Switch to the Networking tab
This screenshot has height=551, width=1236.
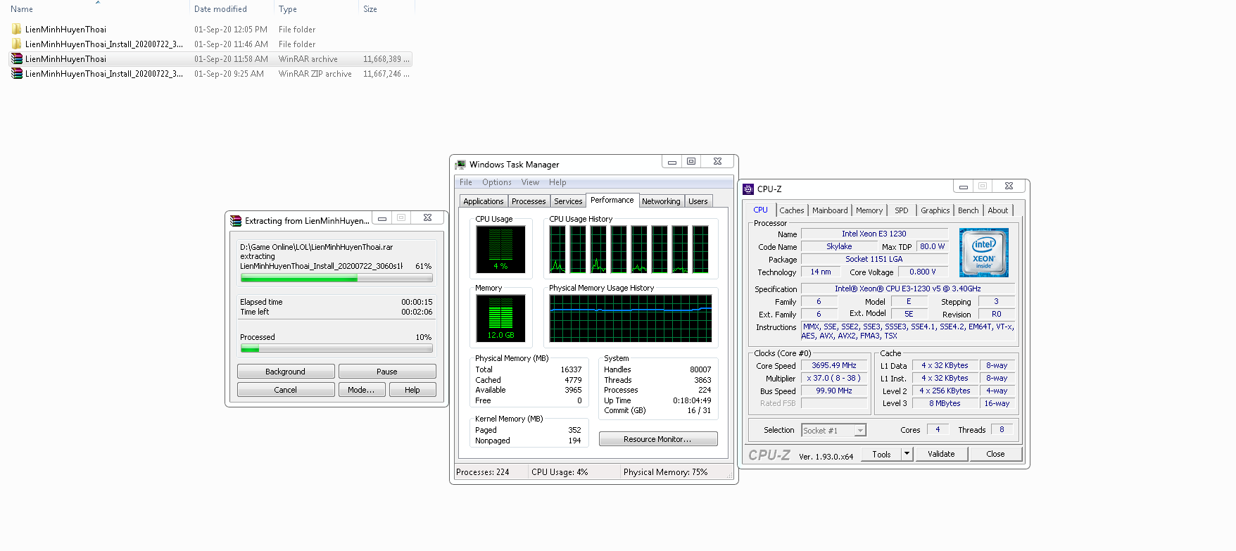(661, 201)
